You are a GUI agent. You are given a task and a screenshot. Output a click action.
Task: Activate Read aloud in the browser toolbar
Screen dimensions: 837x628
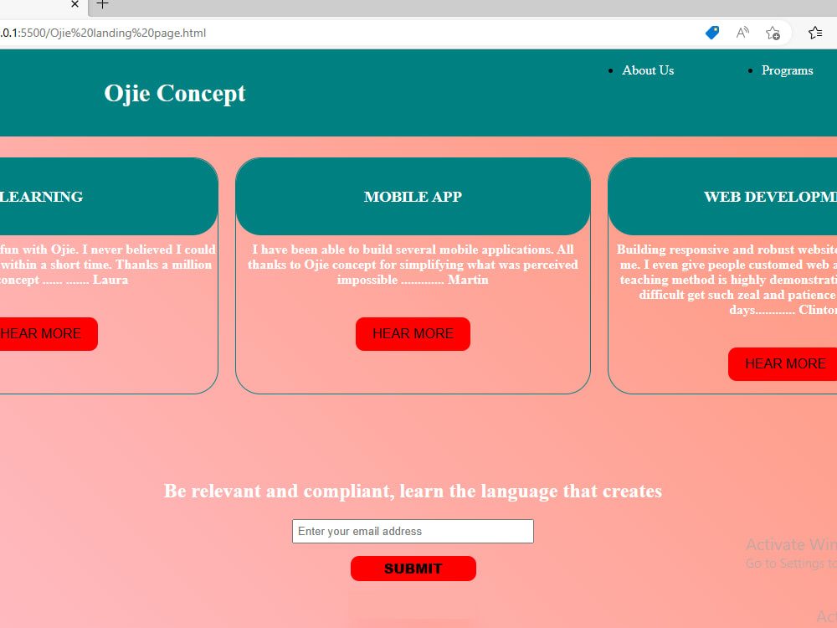[742, 33]
